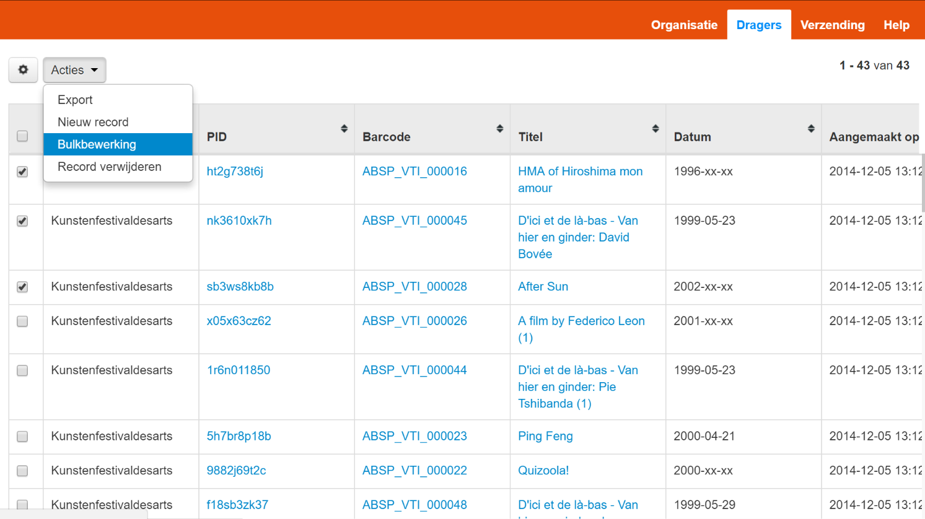925x519 pixels.
Task: Open the Help tab
Action: 896,25
